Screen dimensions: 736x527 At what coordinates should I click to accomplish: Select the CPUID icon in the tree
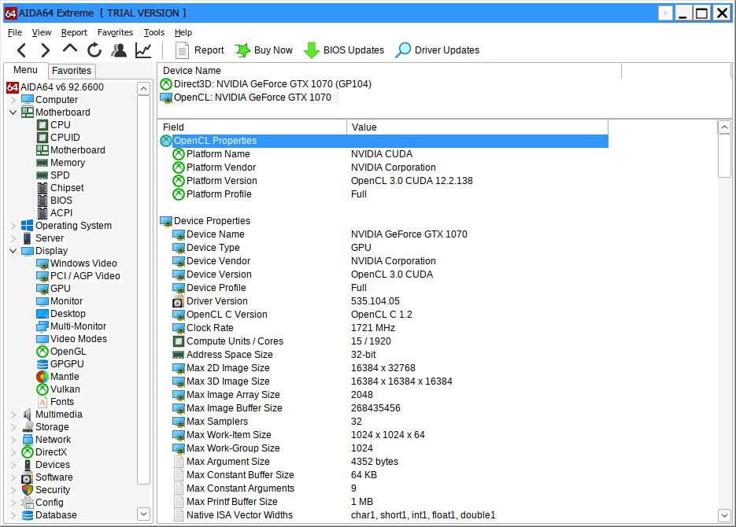click(x=43, y=138)
